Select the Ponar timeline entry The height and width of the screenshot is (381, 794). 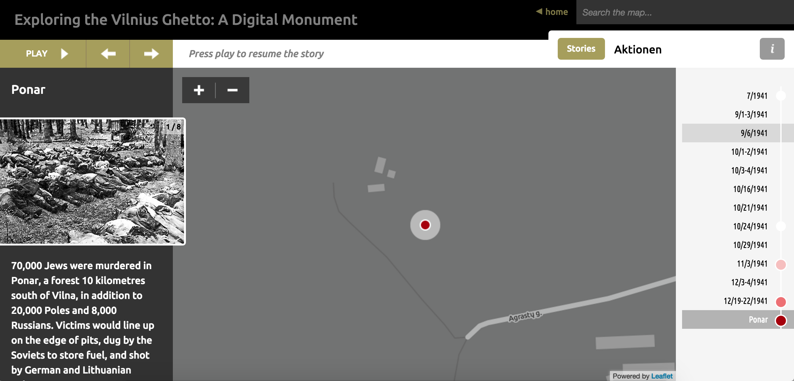758,320
